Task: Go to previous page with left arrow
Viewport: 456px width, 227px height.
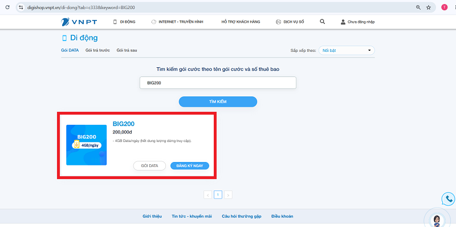Action: point(207,194)
